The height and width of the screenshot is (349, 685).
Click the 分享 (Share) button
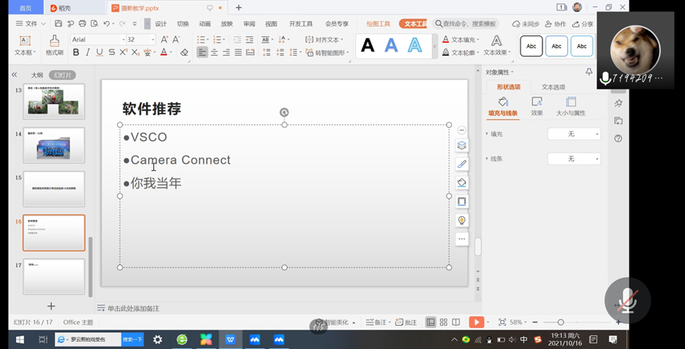tap(583, 24)
